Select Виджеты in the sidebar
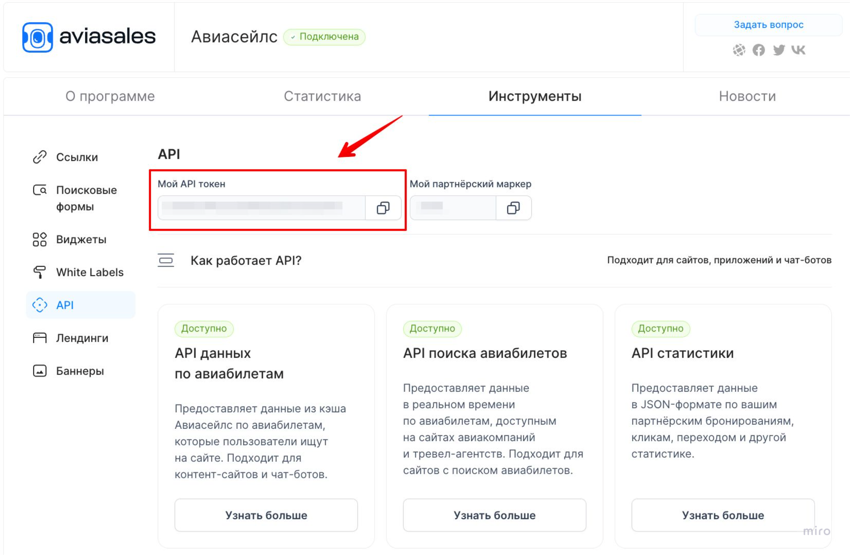This screenshot has height=555, width=850. (x=81, y=239)
